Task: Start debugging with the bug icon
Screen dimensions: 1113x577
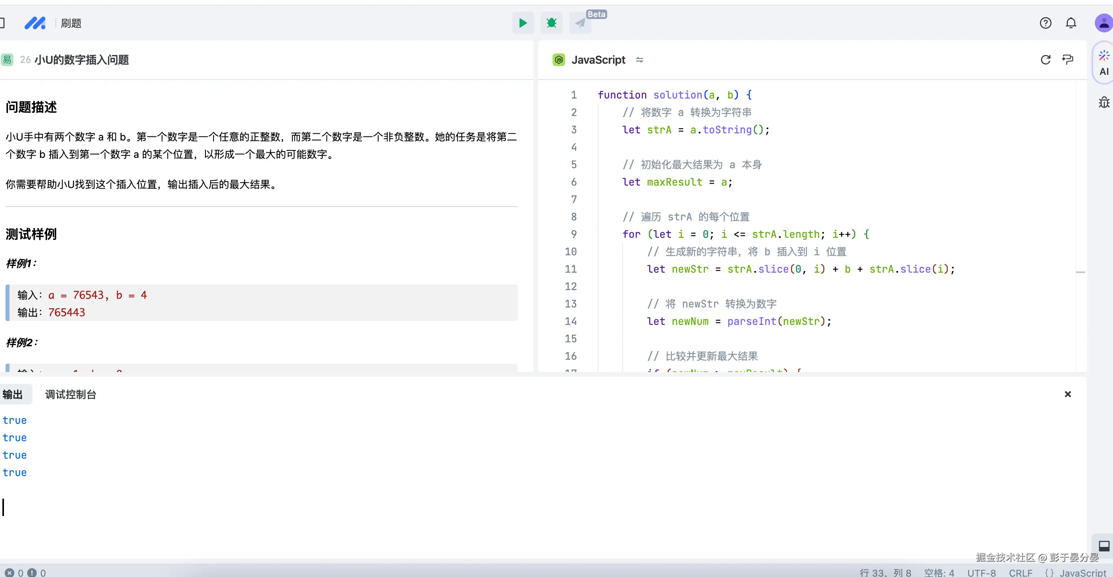Action: [551, 23]
